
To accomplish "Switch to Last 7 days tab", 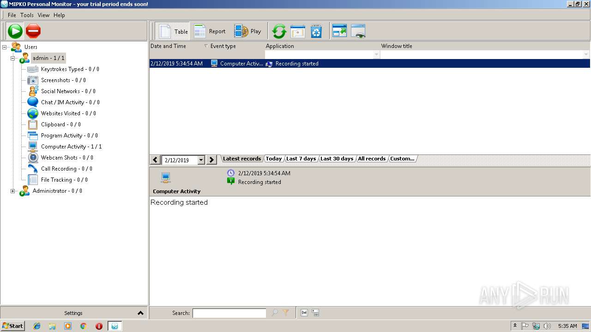I will (x=301, y=159).
